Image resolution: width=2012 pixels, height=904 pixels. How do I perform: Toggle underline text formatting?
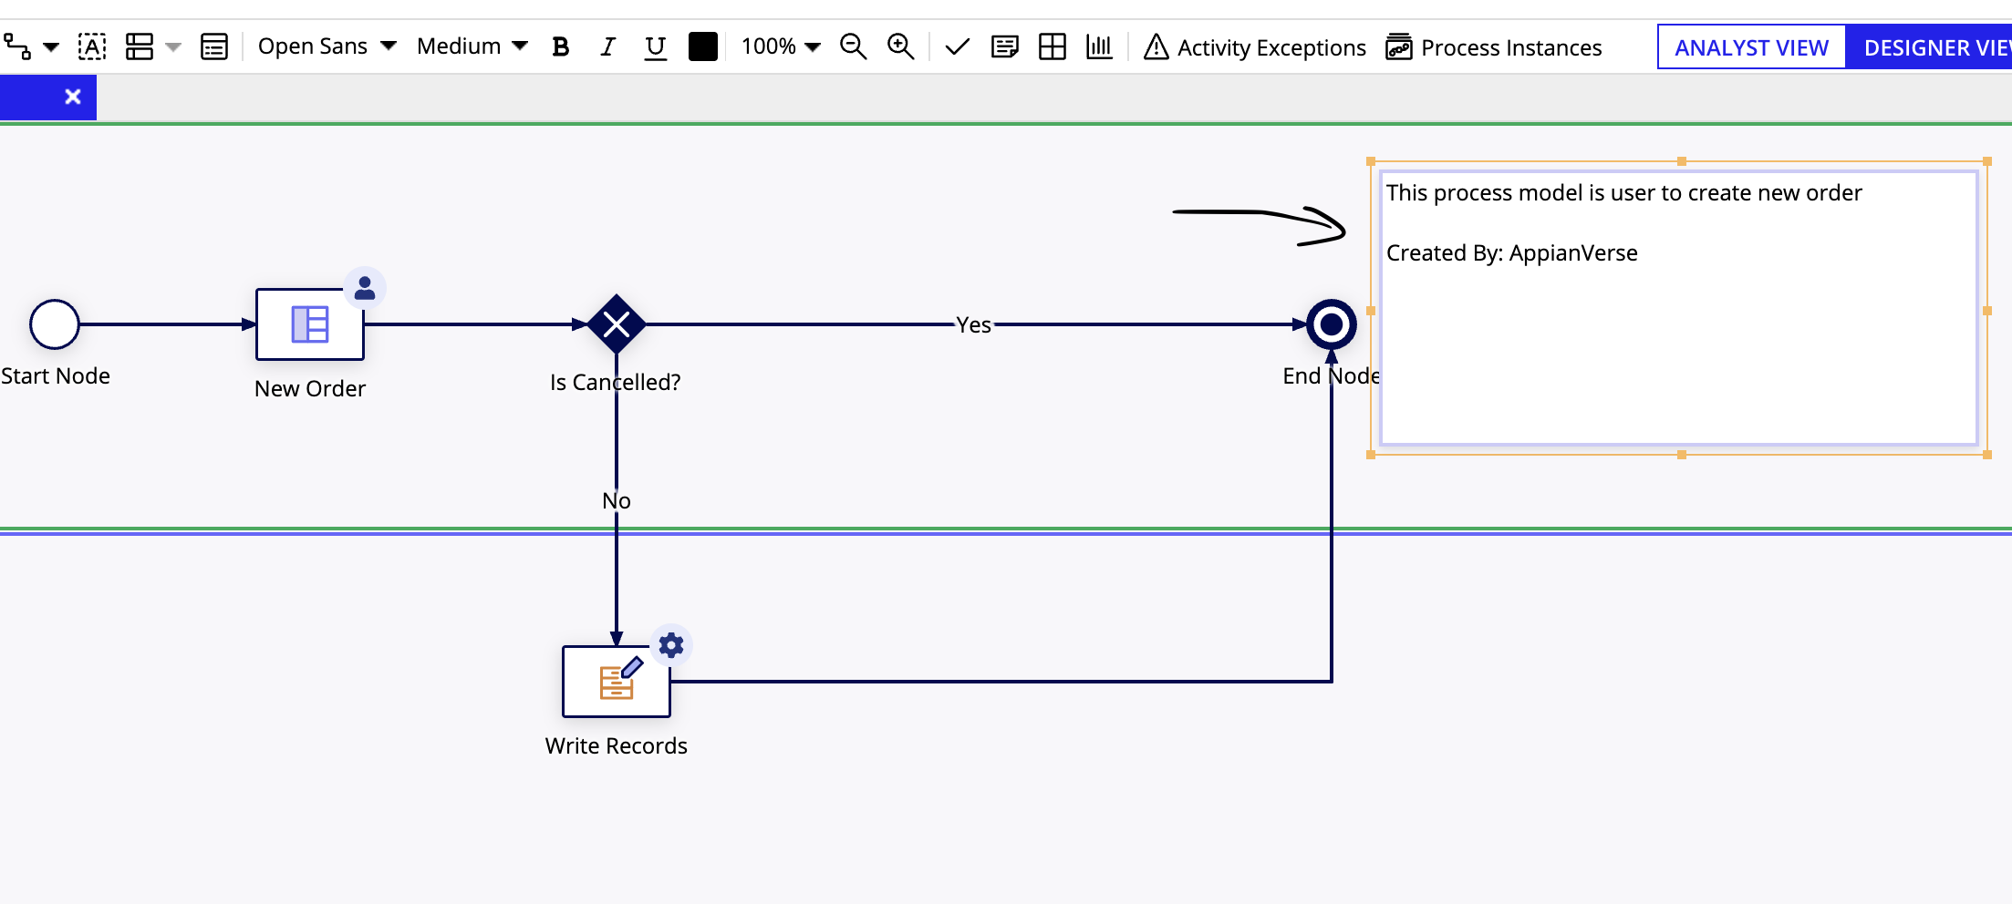click(x=655, y=47)
